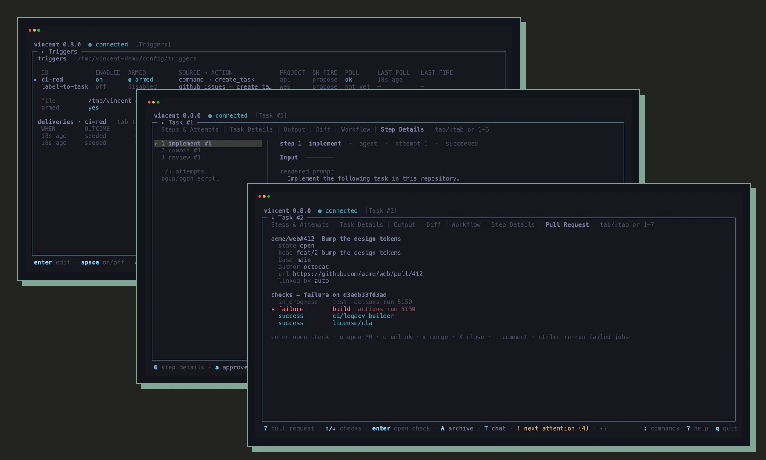766x460 pixels.
Task: Click the Task #2 panel title arrow
Action: (x=273, y=218)
